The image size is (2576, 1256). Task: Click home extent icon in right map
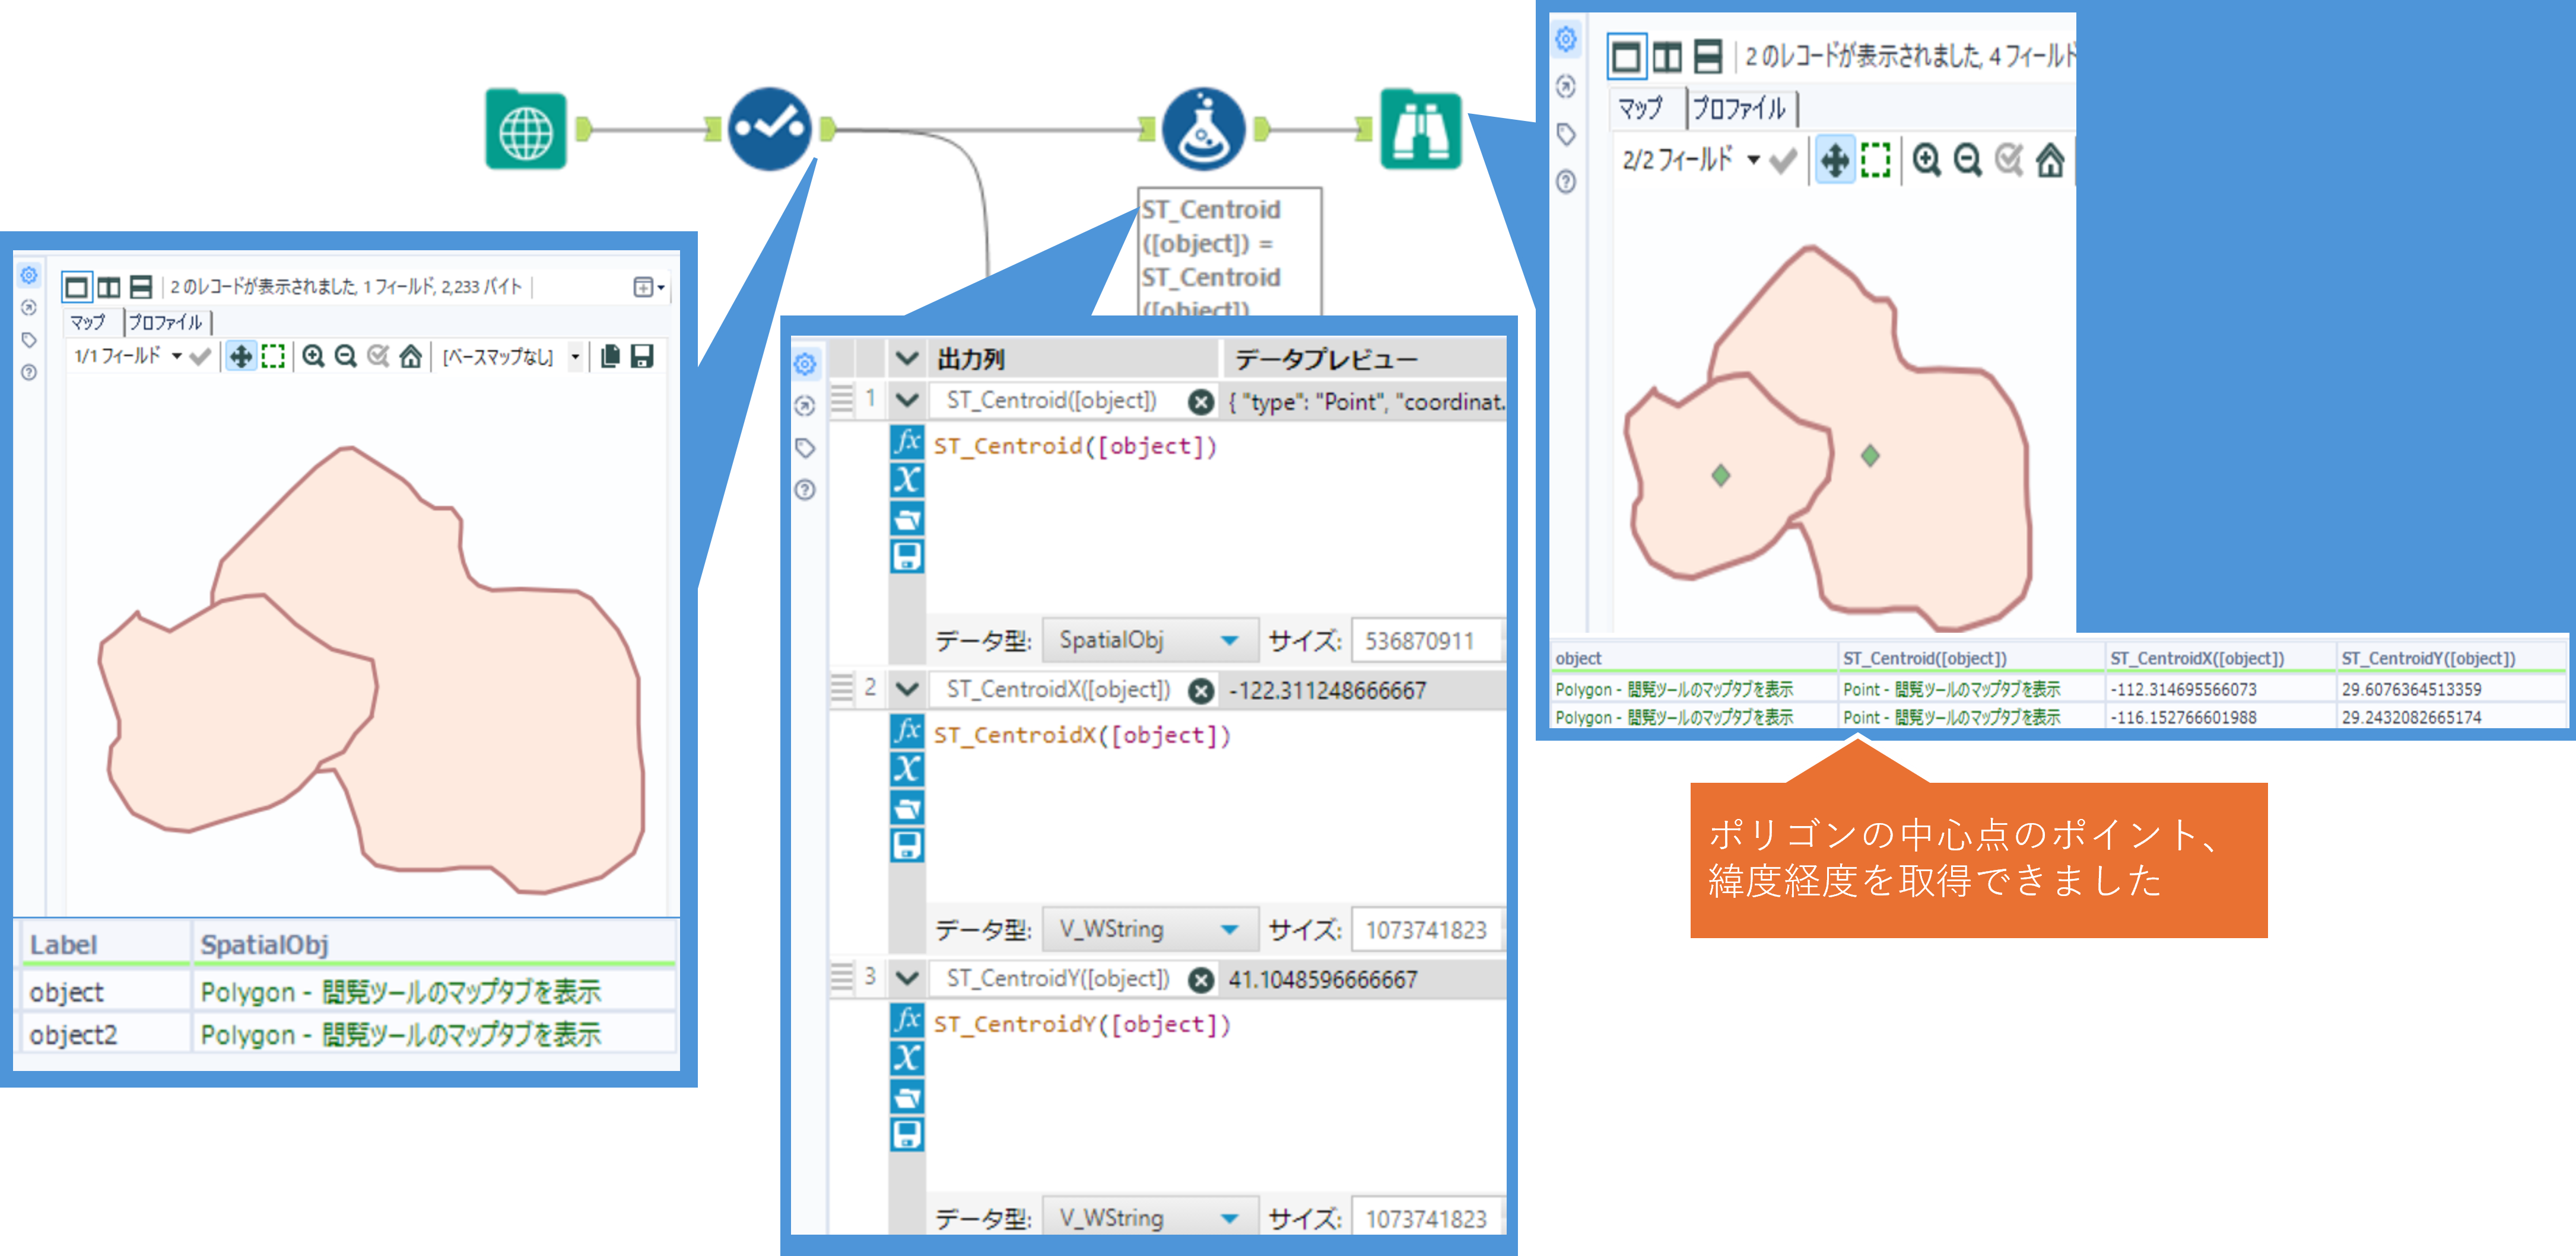coord(2049,161)
